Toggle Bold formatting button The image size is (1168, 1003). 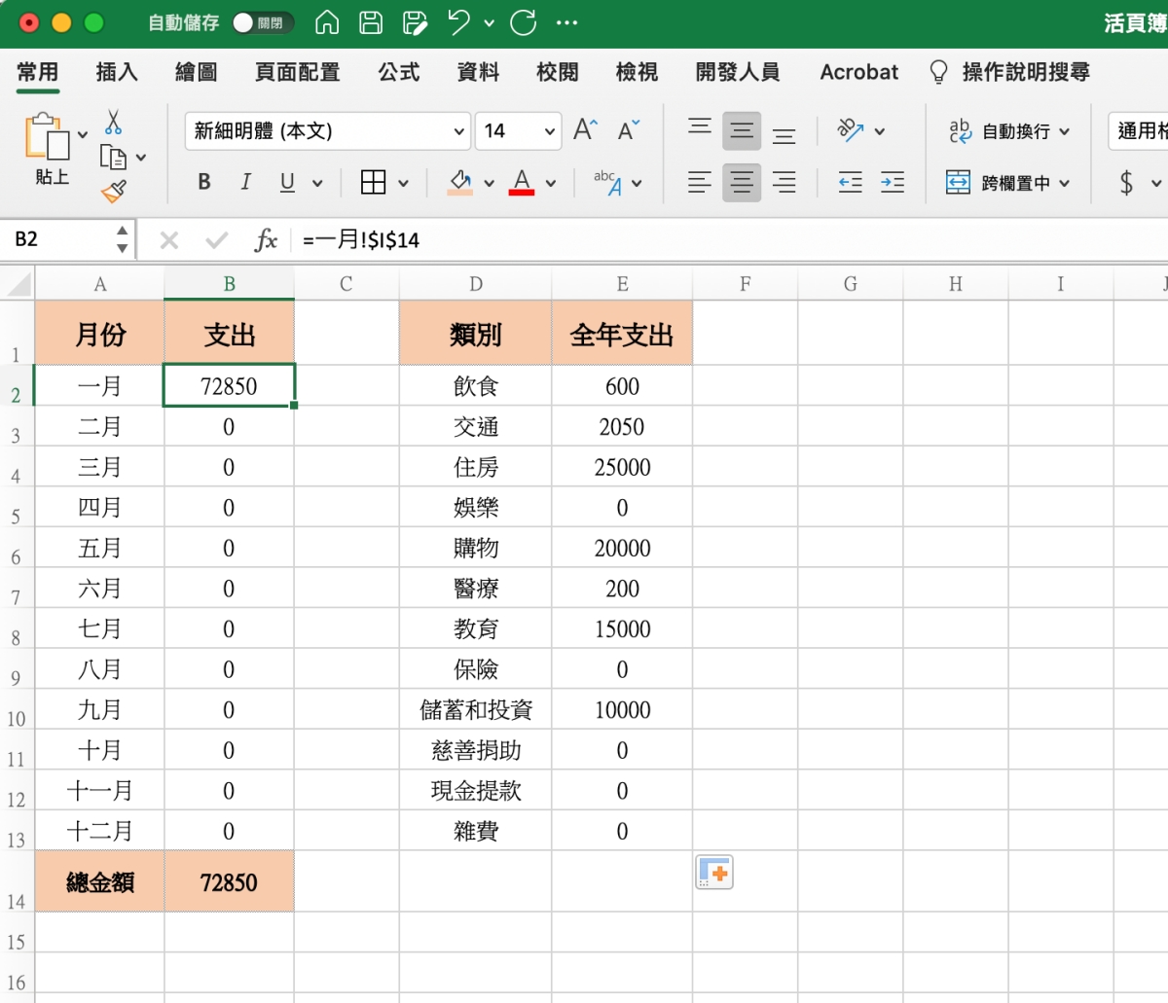coord(204,182)
